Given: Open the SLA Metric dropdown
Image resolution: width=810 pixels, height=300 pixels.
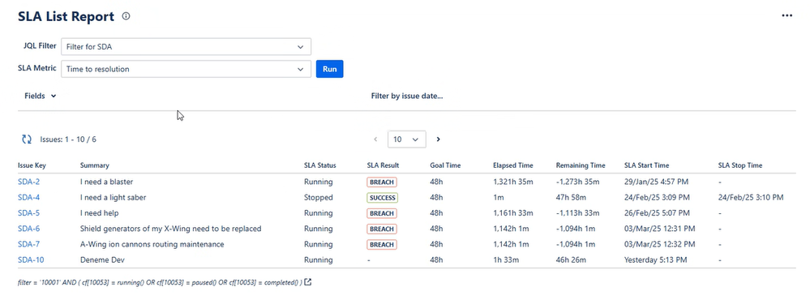Looking at the screenshot, I should coord(186,69).
